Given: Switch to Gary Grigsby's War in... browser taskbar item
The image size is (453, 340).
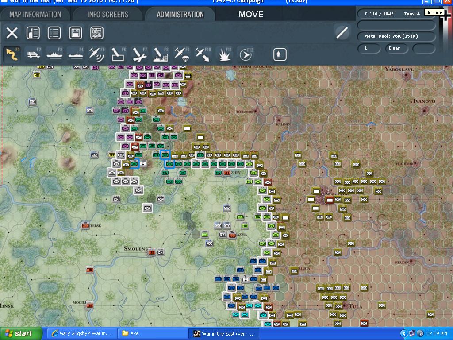Looking at the screenshot, I should coord(81,334).
